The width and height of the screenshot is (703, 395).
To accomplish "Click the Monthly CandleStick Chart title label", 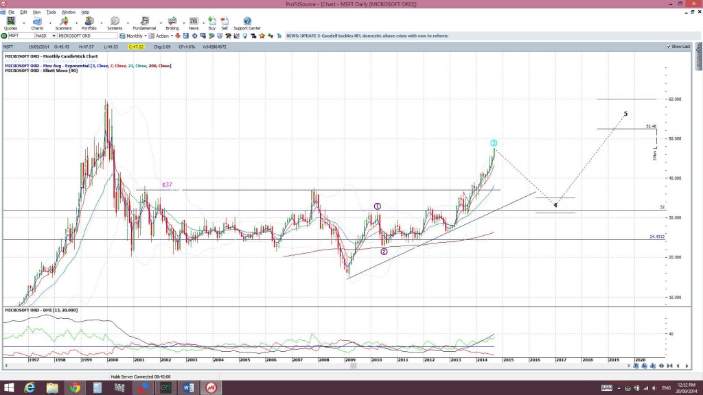I will (51, 56).
